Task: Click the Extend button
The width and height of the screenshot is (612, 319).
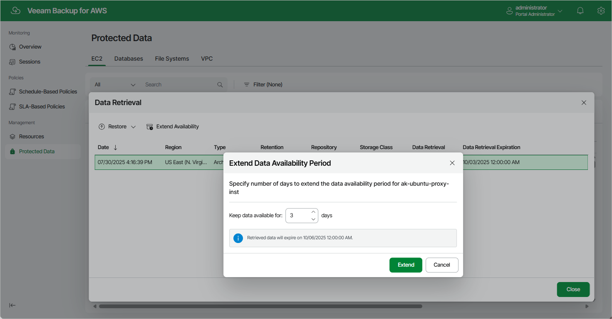Action: (x=406, y=265)
